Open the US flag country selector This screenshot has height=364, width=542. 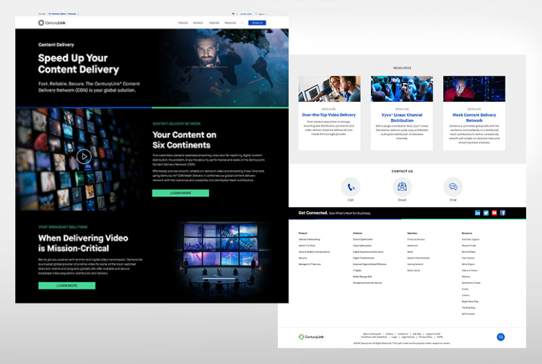(234, 14)
